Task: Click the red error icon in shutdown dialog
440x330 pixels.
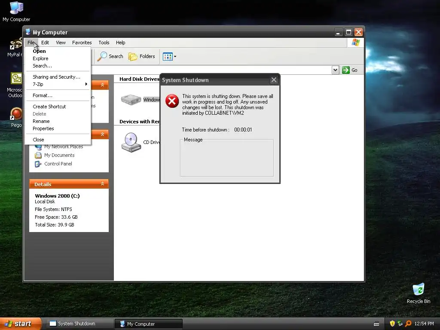Action: pos(172,101)
